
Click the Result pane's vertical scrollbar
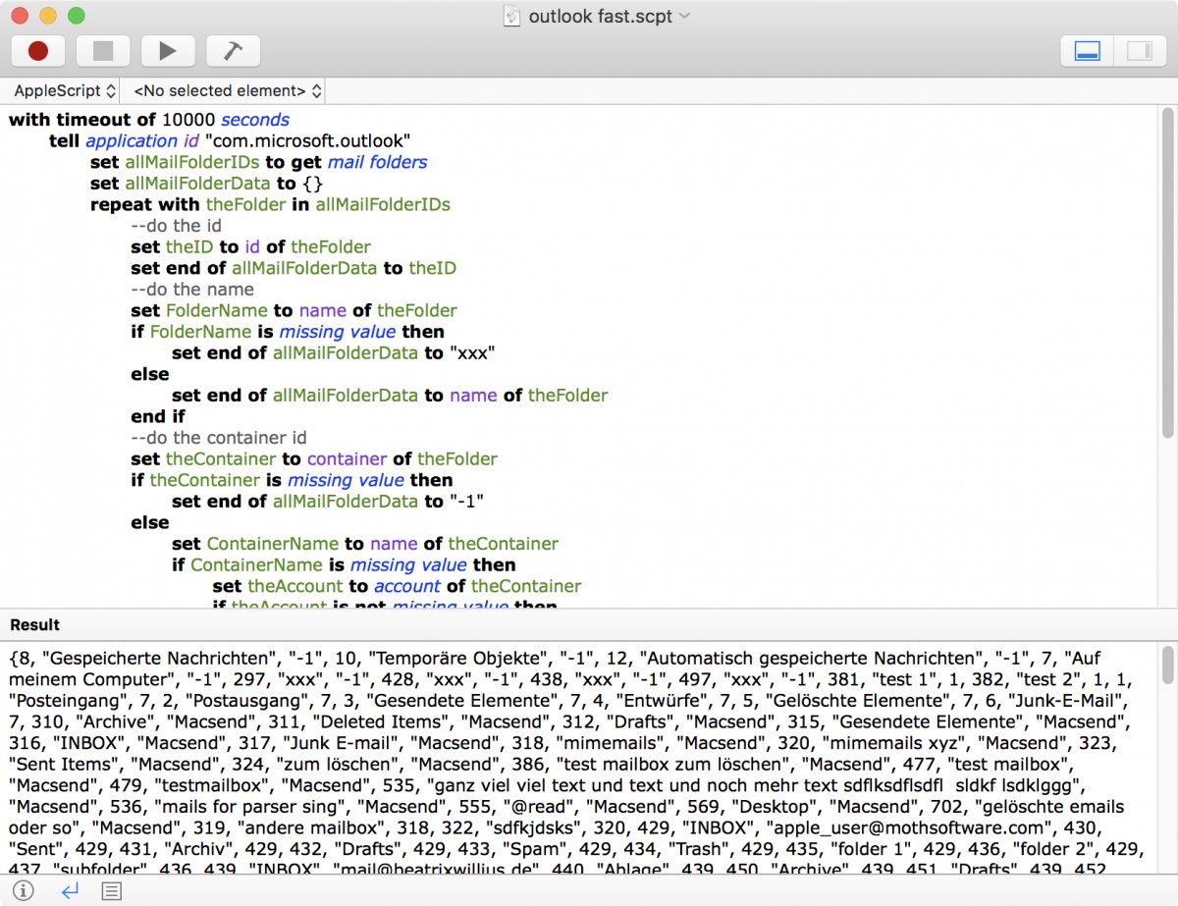(x=1167, y=666)
